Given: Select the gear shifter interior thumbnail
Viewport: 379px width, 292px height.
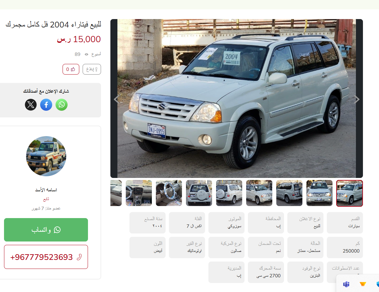Looking at the screenshot, I should [139, 193].
